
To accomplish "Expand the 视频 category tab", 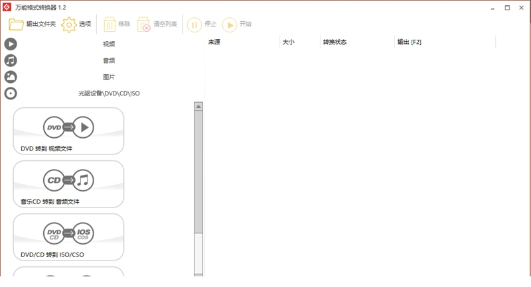I will click(x=109, y=44).
